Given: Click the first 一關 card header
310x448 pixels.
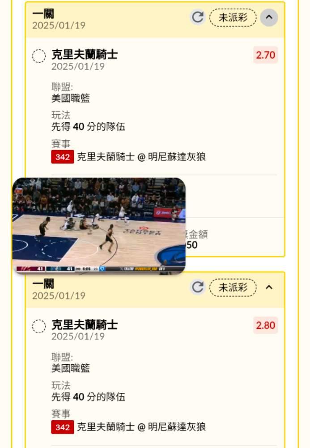Looking at the screenshot, I should (x=155, y=20).
